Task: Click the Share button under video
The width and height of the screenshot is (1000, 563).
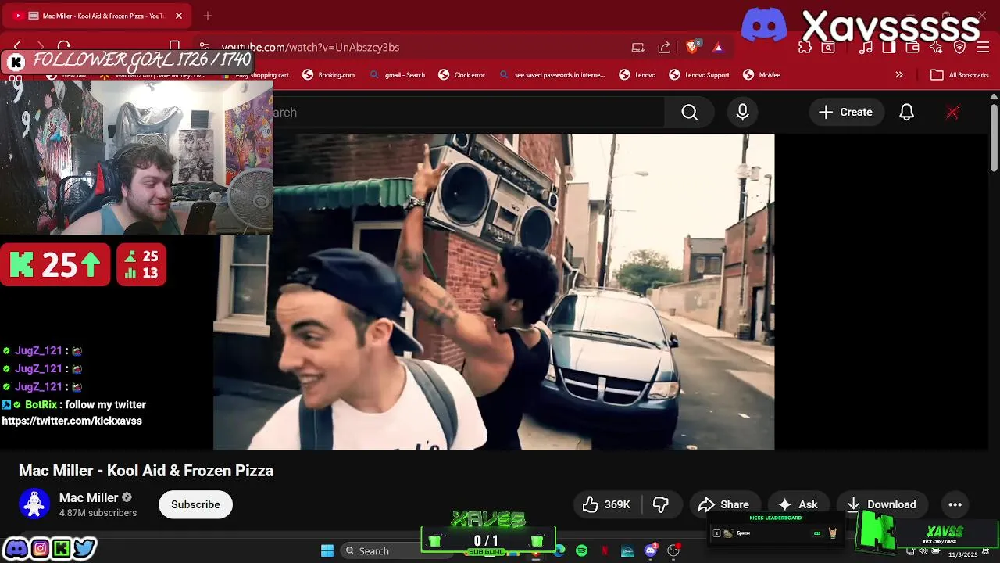Action: 723,504
